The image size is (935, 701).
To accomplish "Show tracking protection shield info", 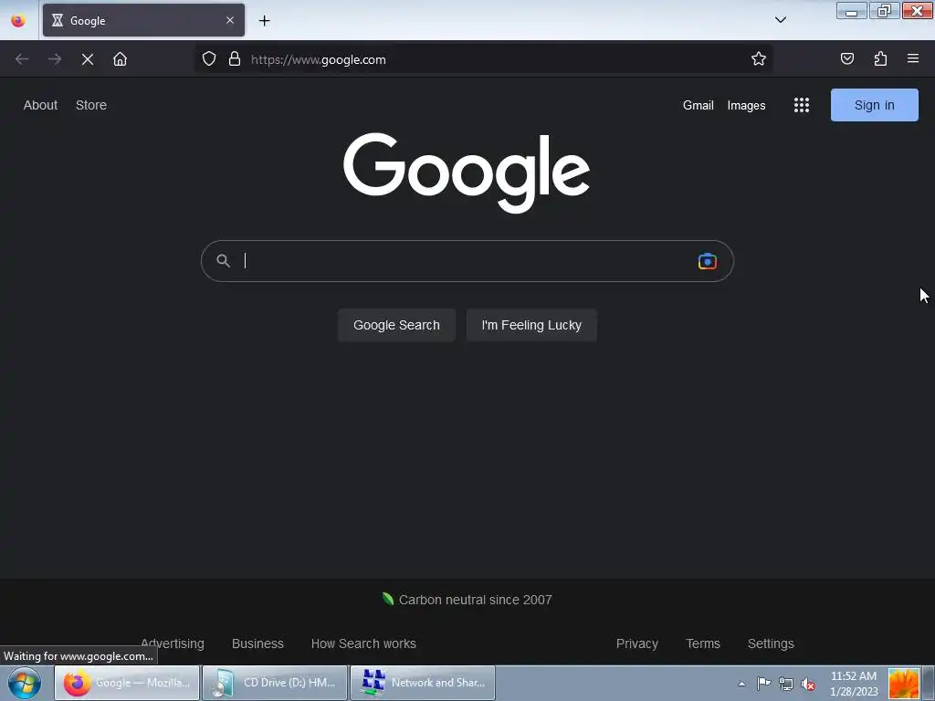I will point(209,59).
